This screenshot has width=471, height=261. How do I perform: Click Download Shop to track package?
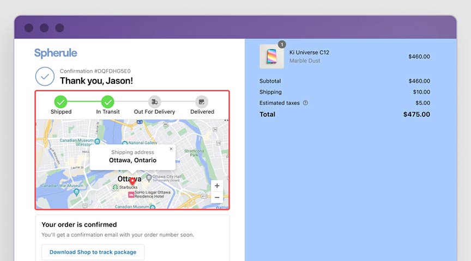tap(93, 252)
